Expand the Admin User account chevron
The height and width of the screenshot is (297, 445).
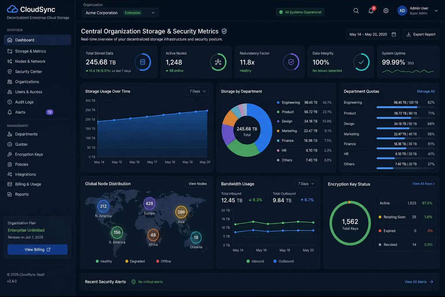(x=436, y=11)
